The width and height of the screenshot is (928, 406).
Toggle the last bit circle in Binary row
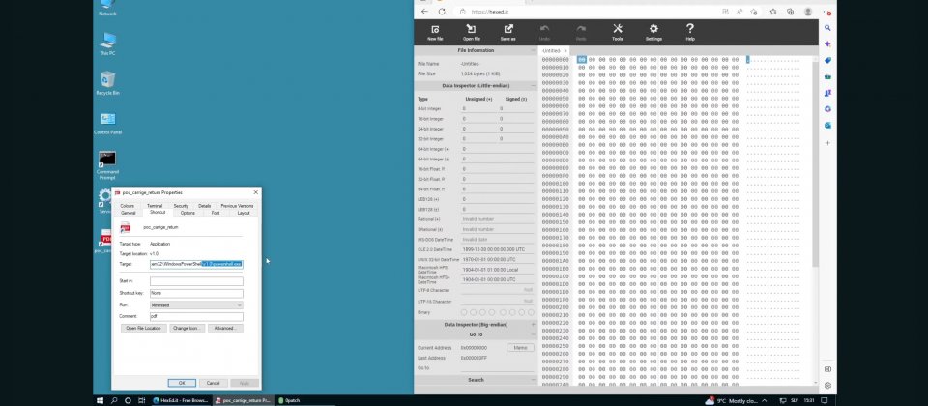coord(529,312)
